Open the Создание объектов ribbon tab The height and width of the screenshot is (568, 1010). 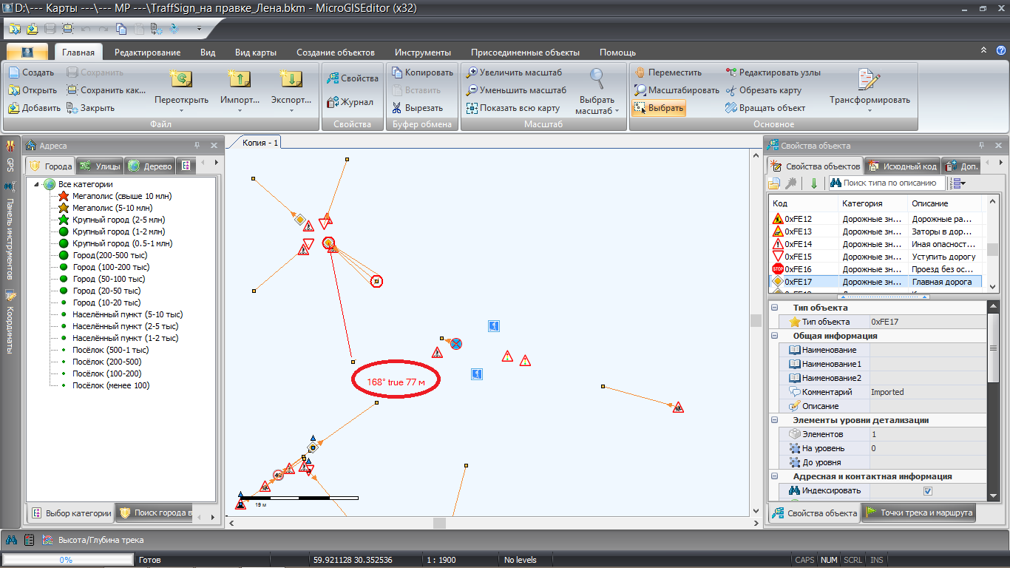(x=335, y=53)
